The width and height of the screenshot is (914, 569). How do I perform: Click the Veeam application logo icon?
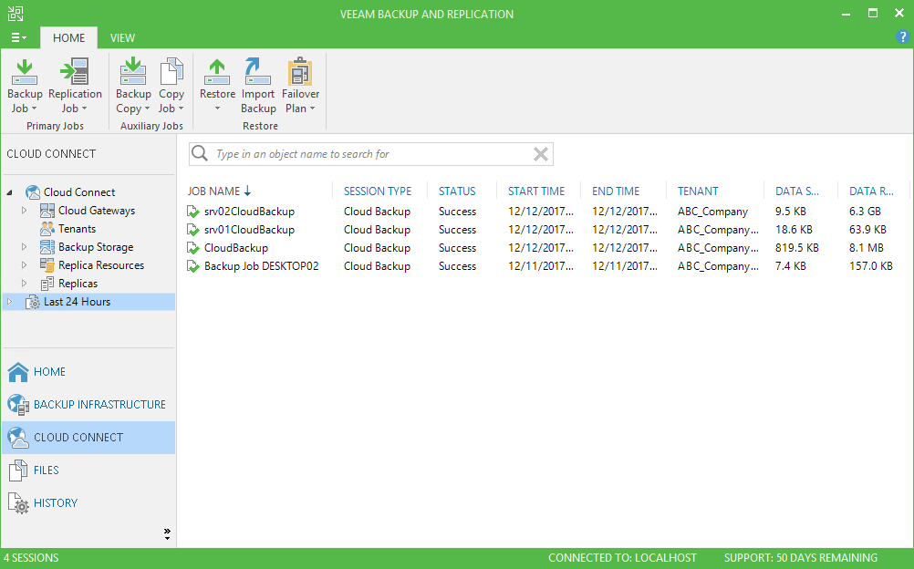click(16, 14)
